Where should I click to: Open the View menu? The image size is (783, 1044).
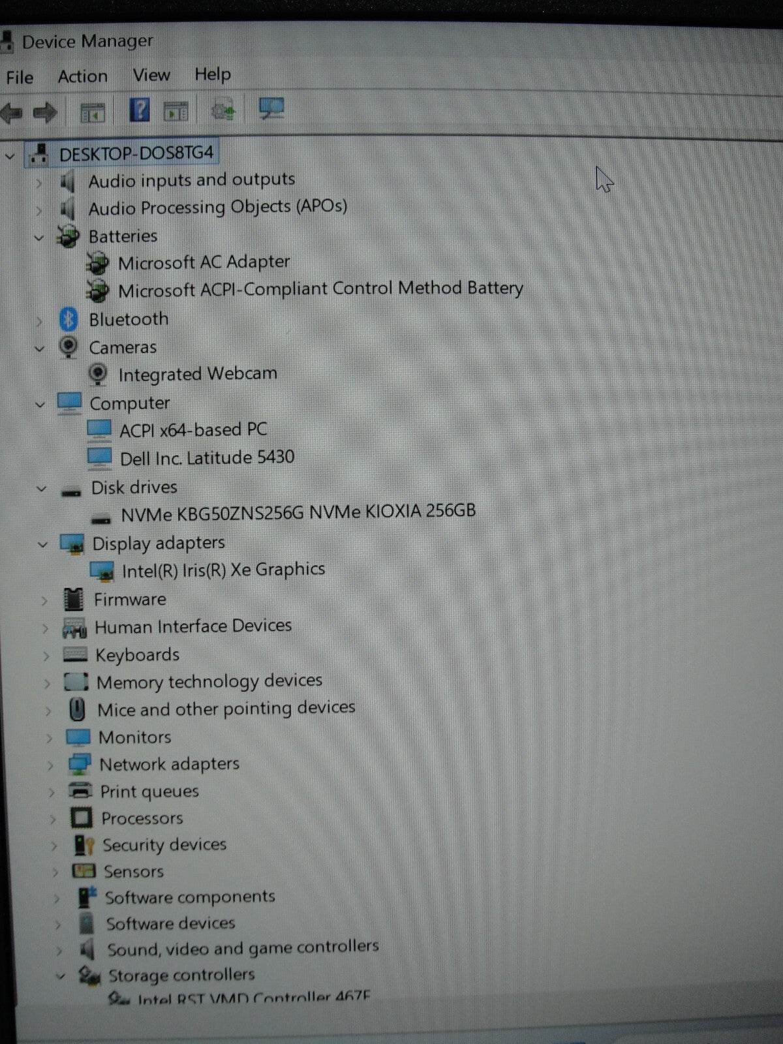click(x=151, y=75)
